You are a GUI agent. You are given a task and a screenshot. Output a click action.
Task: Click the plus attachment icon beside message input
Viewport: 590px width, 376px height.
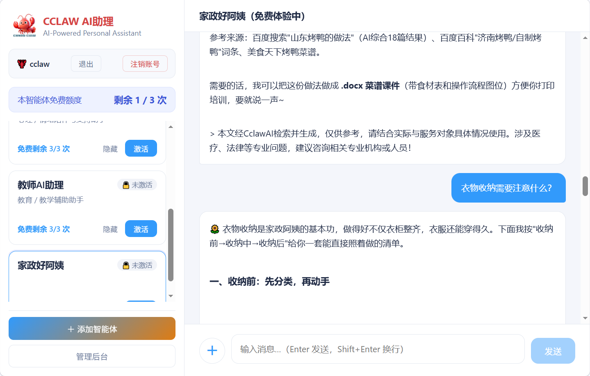coord(212,351)
